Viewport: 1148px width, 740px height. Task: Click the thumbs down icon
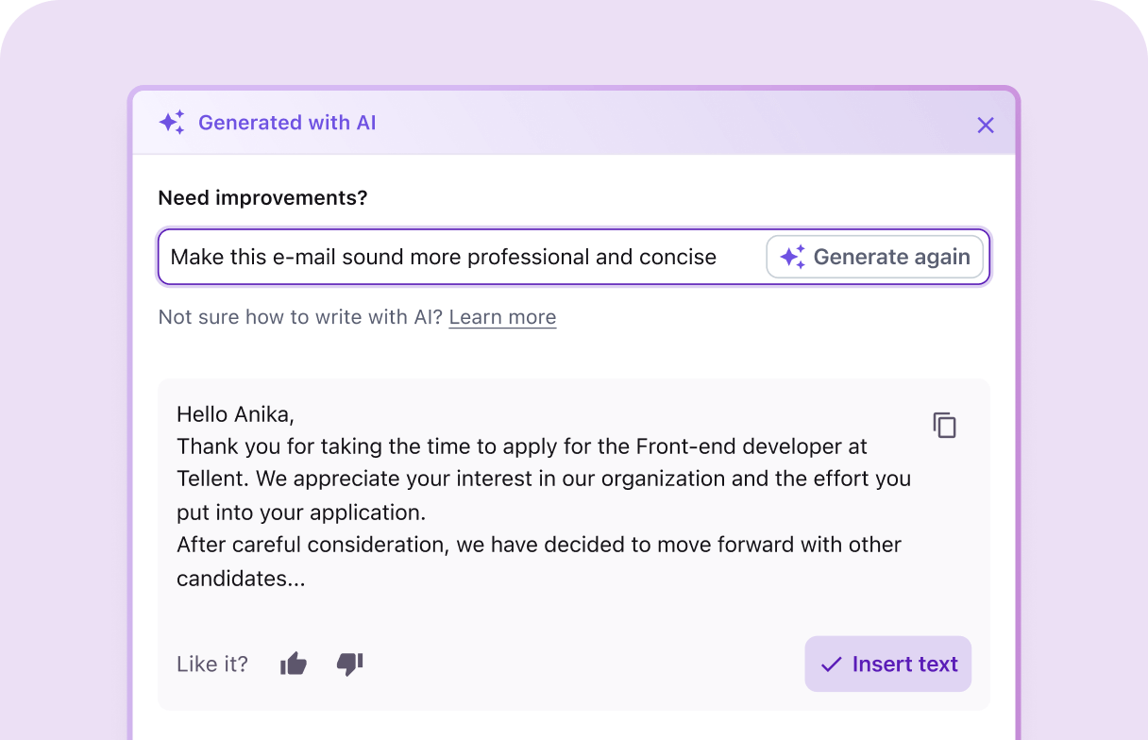(349, 664)
